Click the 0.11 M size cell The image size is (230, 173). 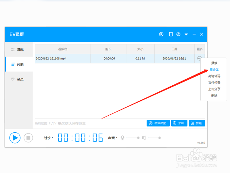pos(140,59)
